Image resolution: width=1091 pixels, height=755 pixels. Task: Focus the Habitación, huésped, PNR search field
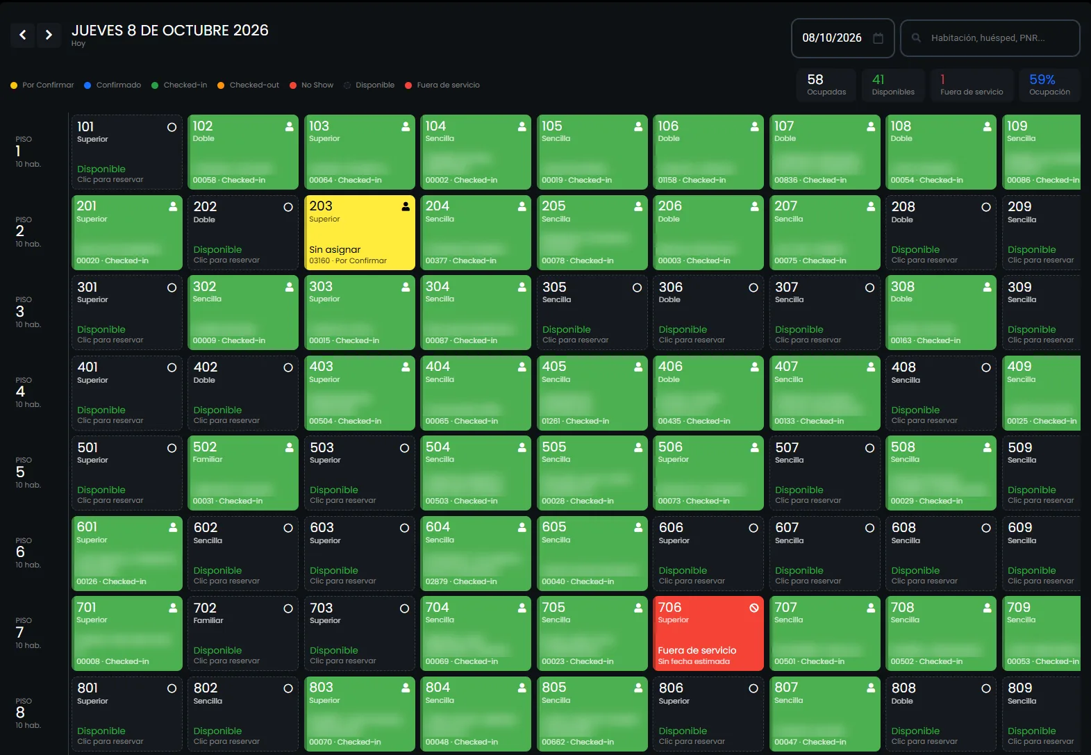990,38
